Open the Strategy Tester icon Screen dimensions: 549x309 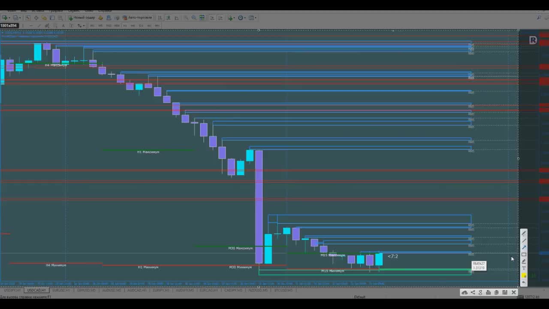pyautogui.click(x=60, y=18)
